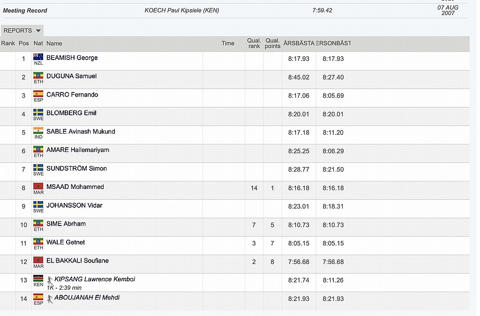Select SUNDSTRÖM Simon name
The height and width of the screenshot is (316, 480).
click(76, 168)
